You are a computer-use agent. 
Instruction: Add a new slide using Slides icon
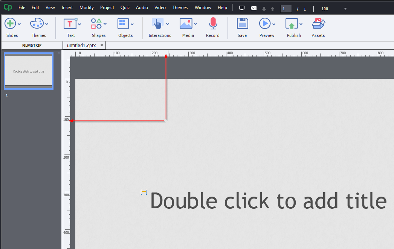10,24
